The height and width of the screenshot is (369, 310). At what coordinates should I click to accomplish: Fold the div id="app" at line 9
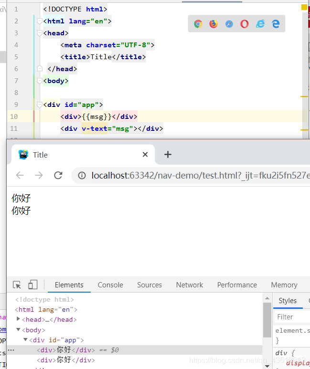click(x=39, y=105)
